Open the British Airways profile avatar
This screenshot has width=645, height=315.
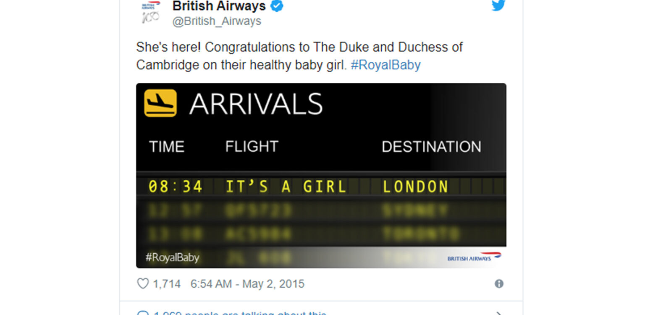coord(151,12)
